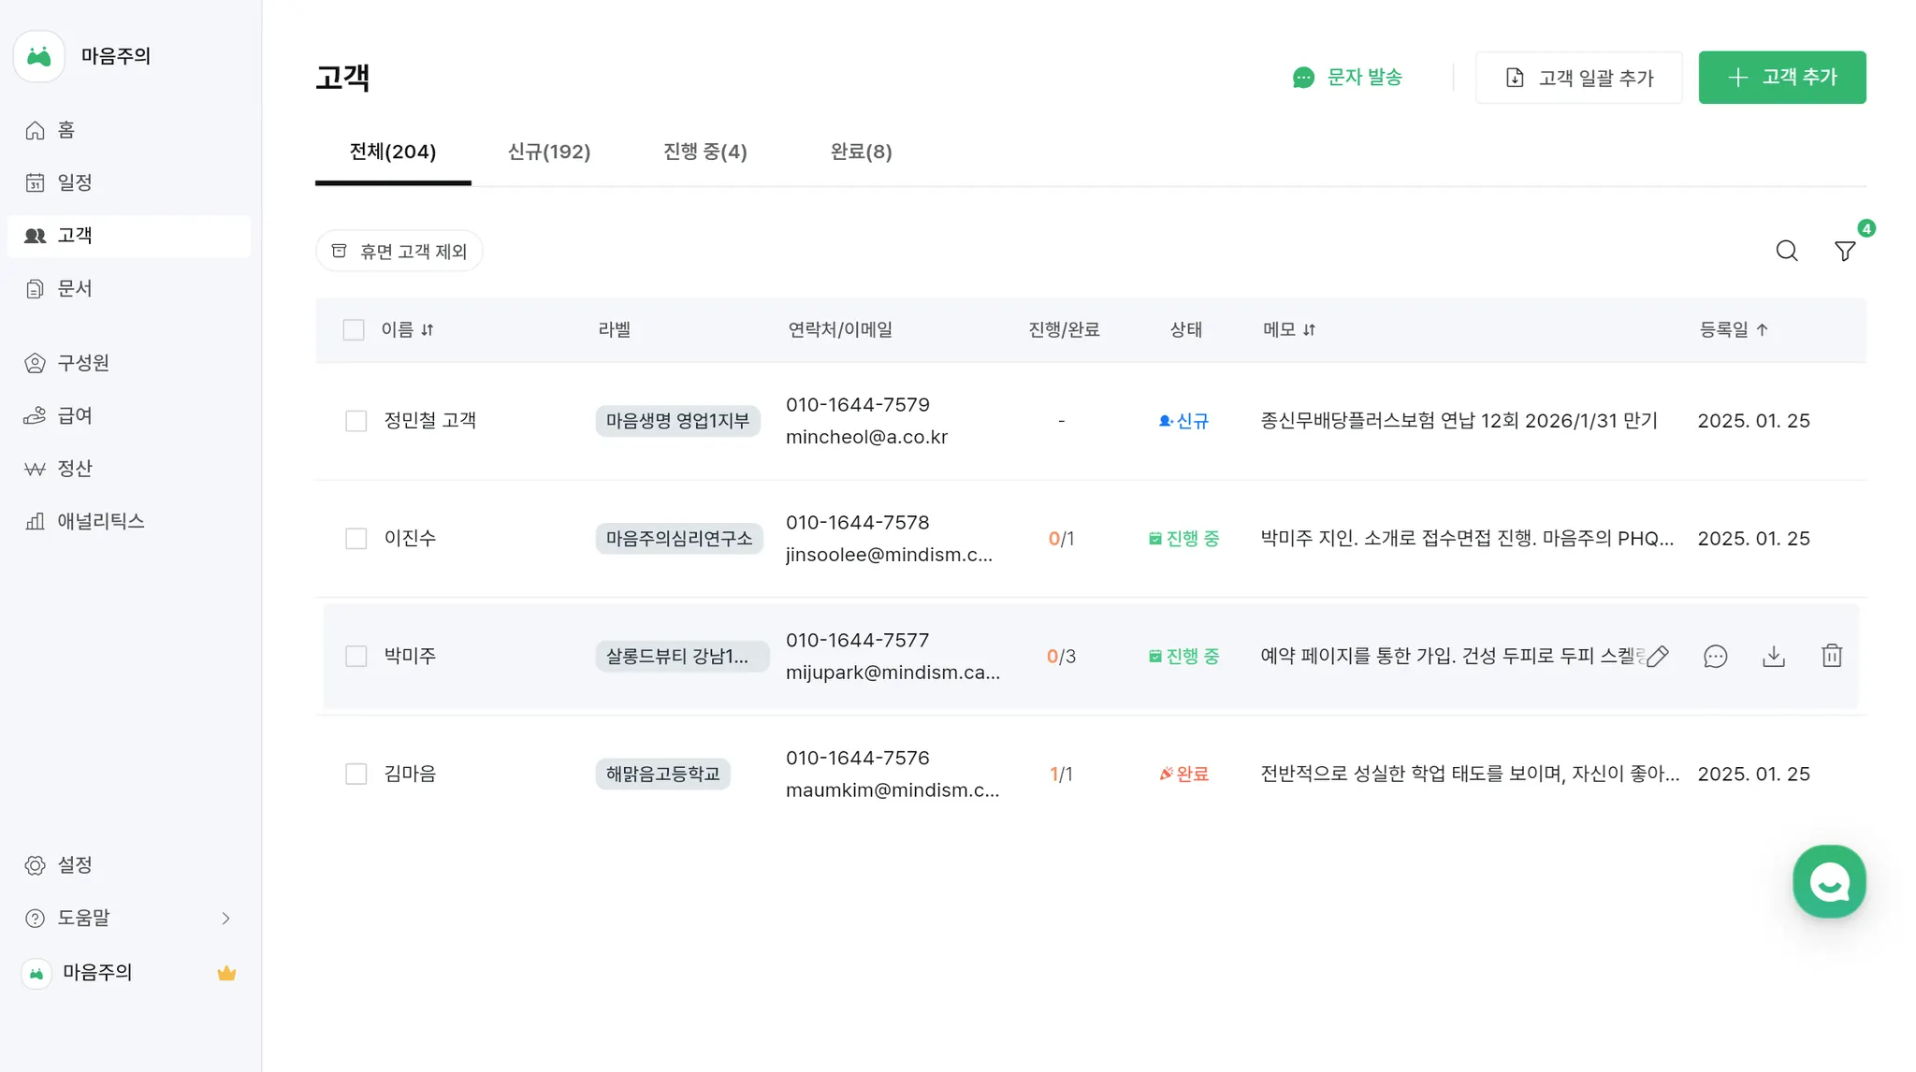The image size is (1916, 1072).
Task: Select the 김마음 row checkbox
Action: tap(356, 774)
